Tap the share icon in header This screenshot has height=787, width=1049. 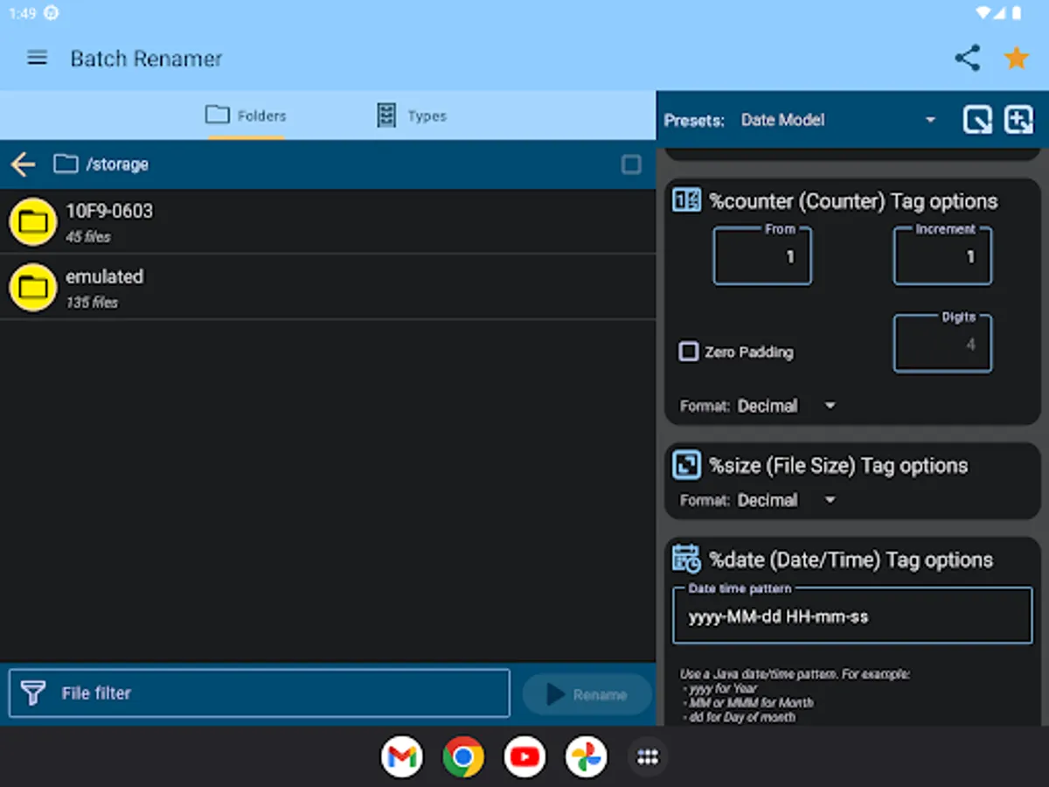click(967, 59)
